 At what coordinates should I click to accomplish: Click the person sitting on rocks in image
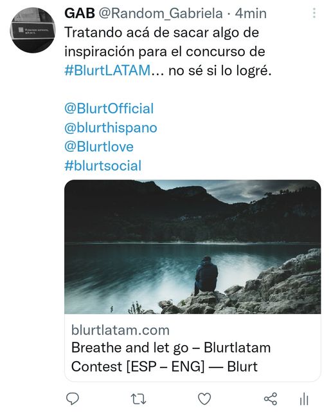pyautogui.click(x=206, y=275)
